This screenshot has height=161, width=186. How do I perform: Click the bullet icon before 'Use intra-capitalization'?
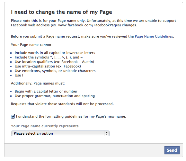pos(11,67)
